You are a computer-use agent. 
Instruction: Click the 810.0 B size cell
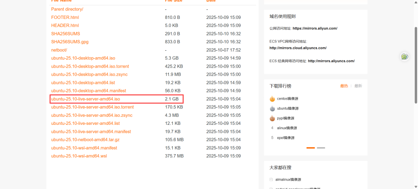(173, 17)
